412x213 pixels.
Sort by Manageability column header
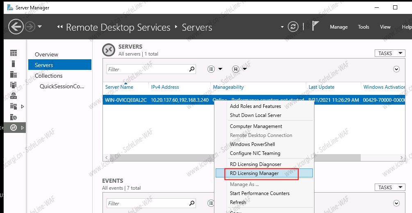pyautogui.click(x=228, y=87)
